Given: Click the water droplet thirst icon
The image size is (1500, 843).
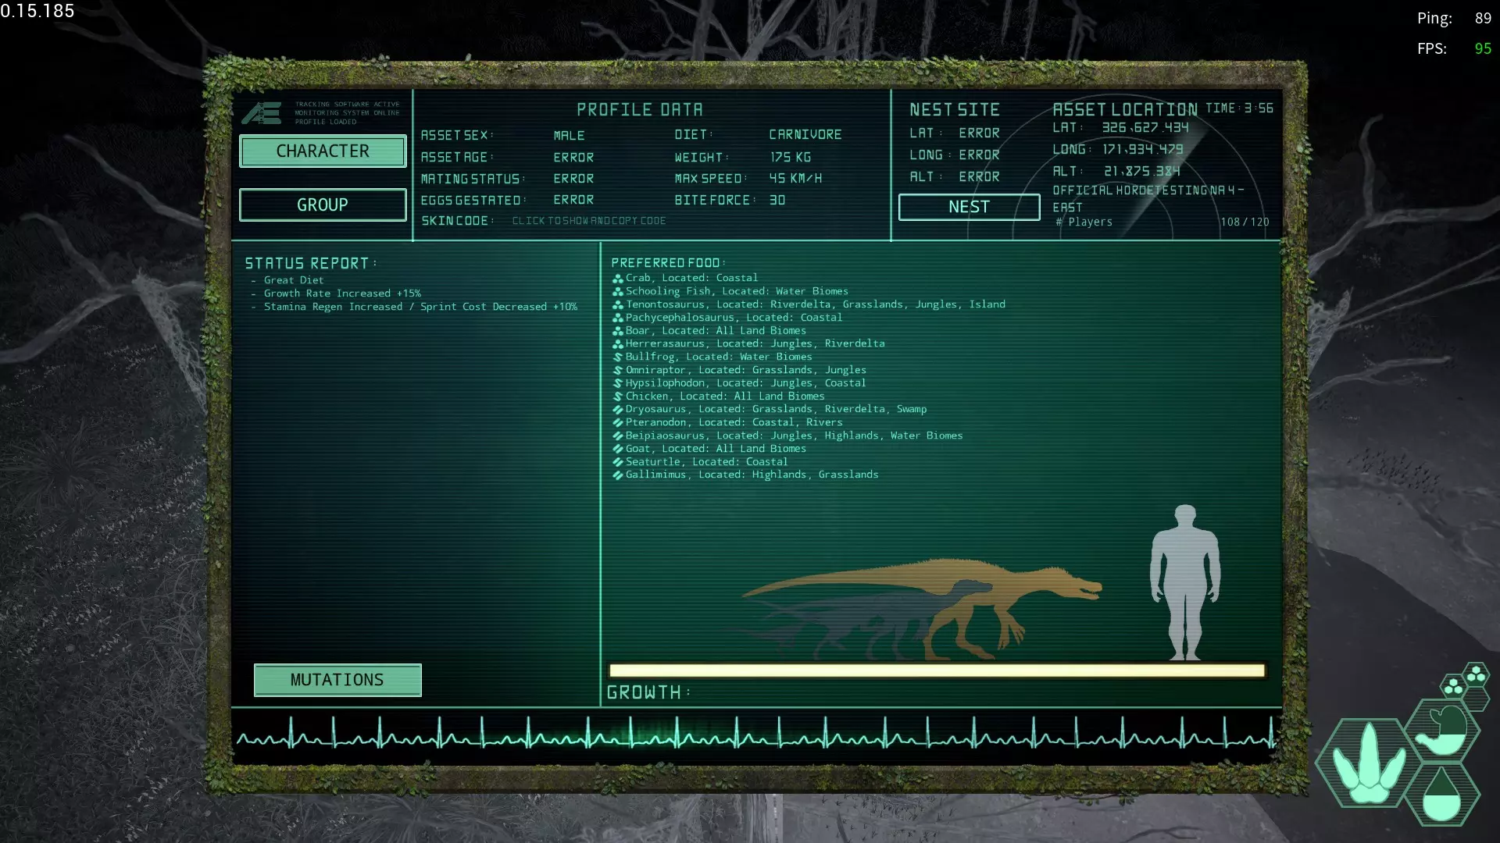Looking at the screenshot, I should [1441, 795].
